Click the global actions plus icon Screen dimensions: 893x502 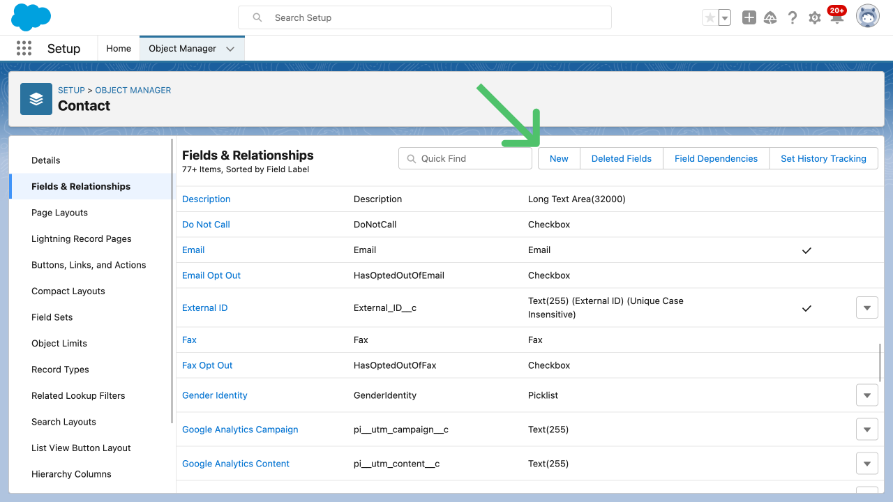(x=749, y=18)
